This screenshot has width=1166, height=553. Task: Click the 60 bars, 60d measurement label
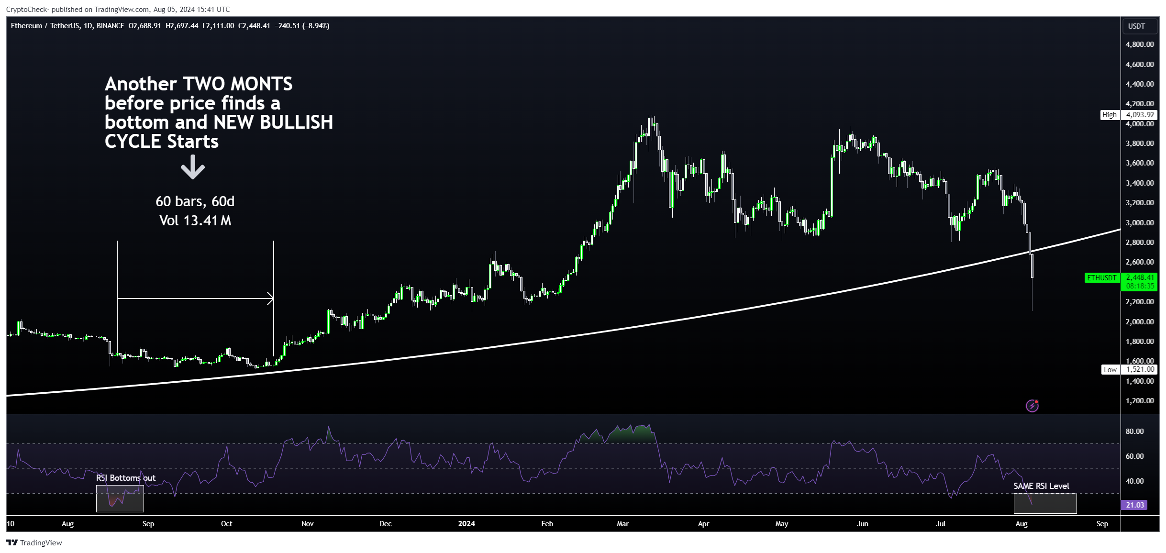pyautogui.click(x=195, y=201)
